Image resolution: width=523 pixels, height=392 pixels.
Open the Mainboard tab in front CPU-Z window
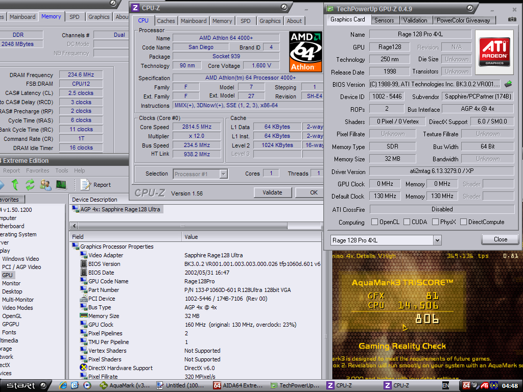194,20
